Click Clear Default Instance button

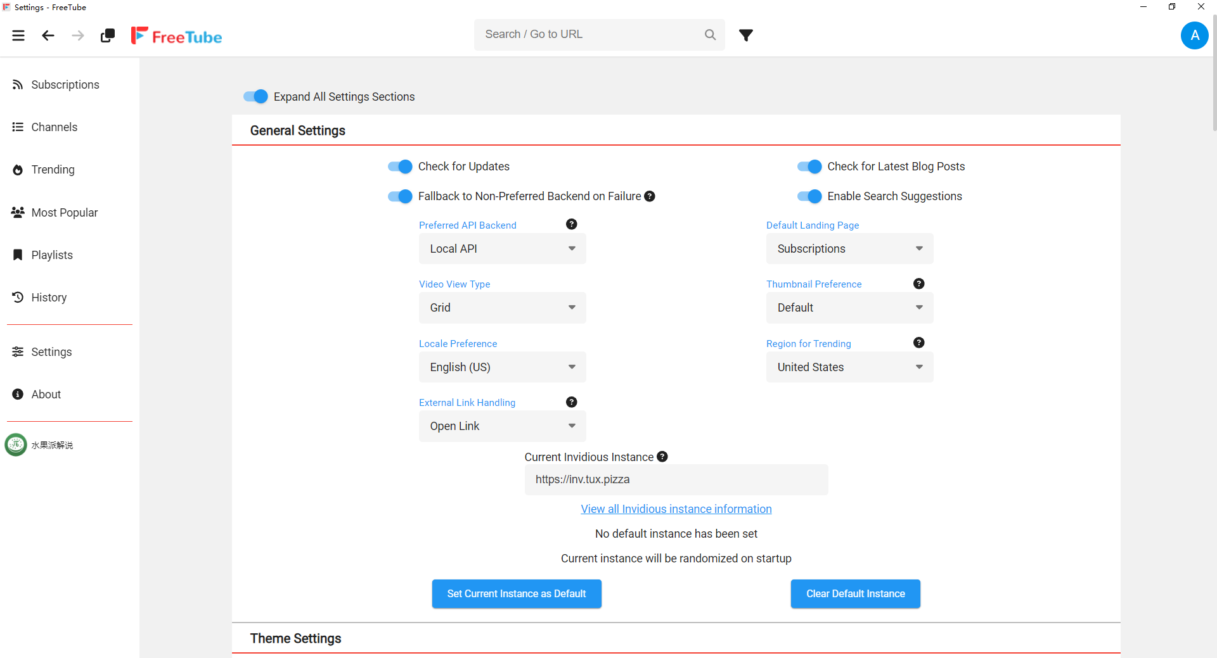(x=855, y=594)
